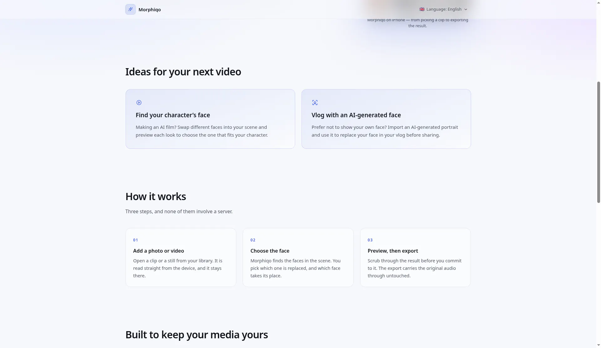
Task: Click the 'How it works' heading
Action: tap(156, 197)
